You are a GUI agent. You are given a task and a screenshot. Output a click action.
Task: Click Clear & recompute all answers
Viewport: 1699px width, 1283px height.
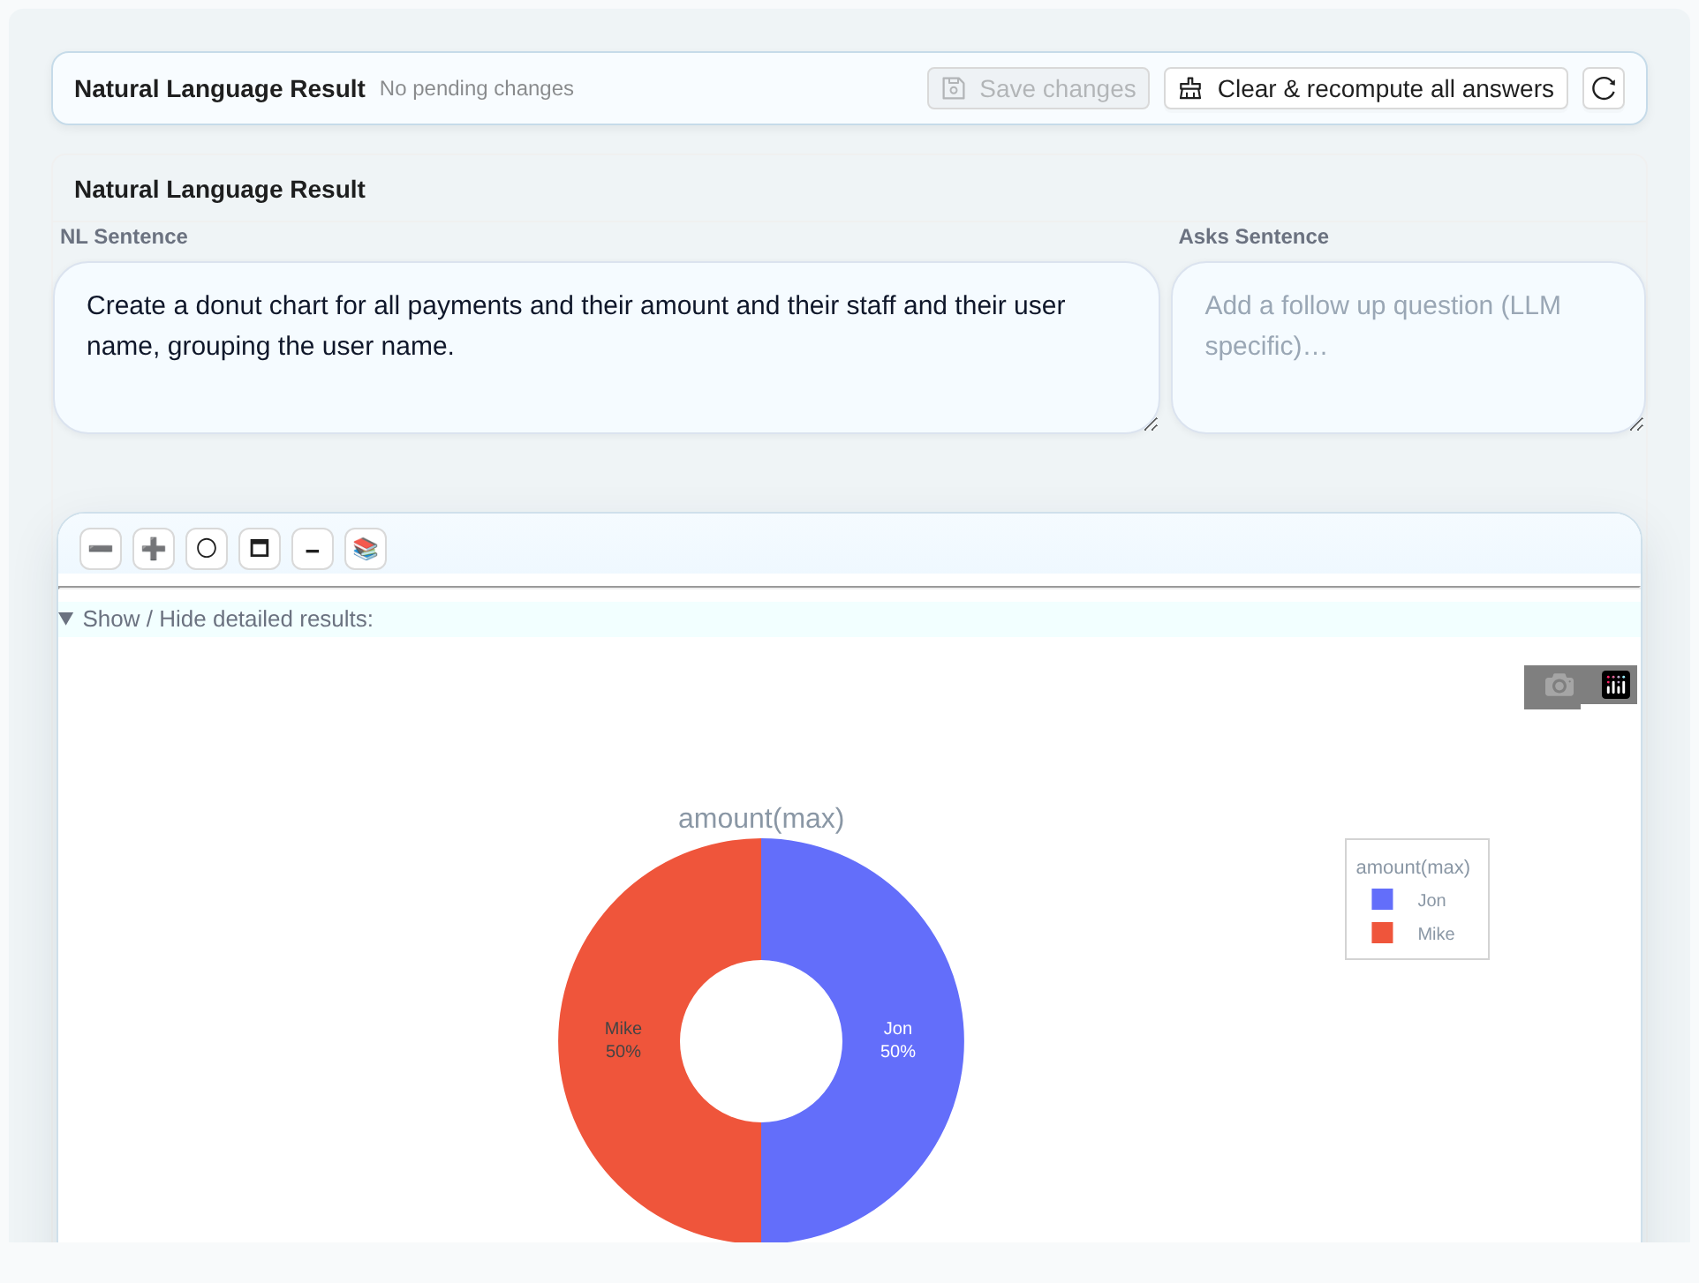tap(1366, 88)
